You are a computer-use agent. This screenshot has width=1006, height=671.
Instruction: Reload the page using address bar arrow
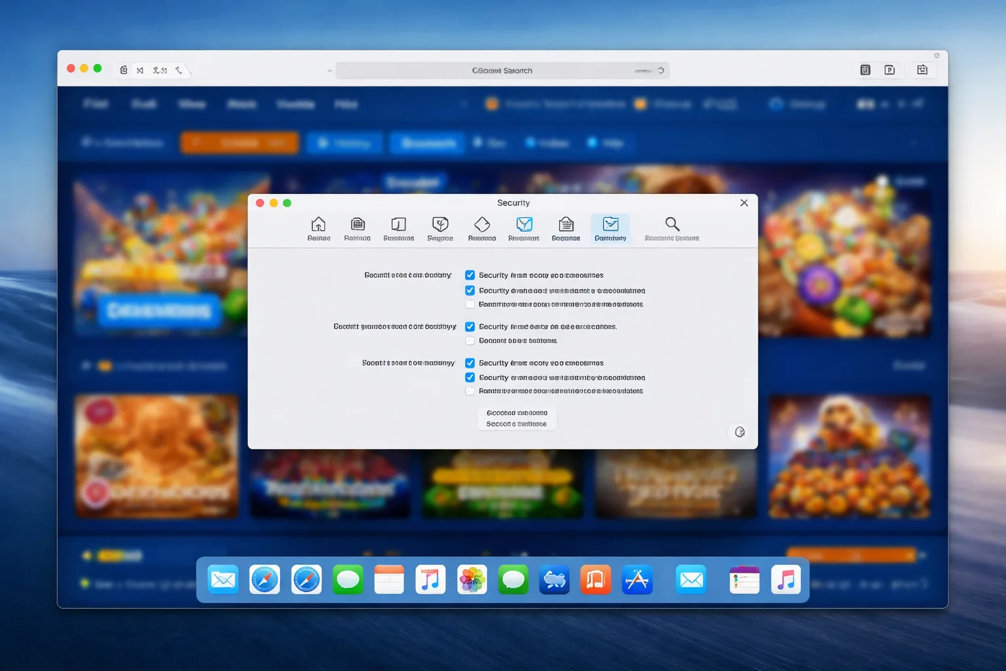coord(661,70)
